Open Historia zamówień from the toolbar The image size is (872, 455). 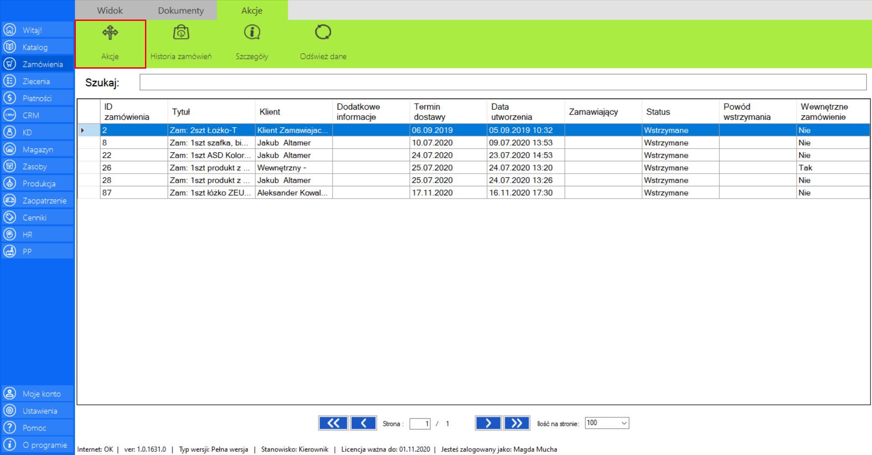tap(181, 33)
